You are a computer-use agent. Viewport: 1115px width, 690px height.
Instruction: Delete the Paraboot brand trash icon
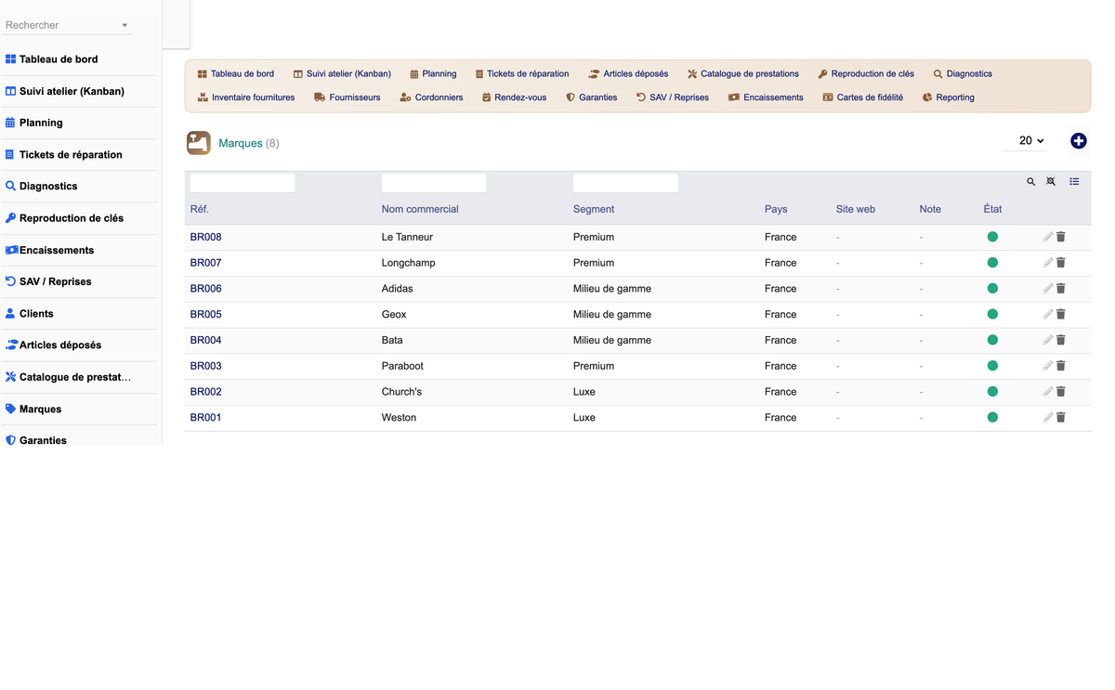click(x=1061, y=366)
